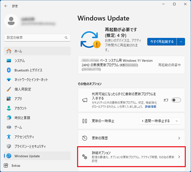Click the 再起動が必要です status heading
This screenshot has width=191, height=172.
[x=121, y=32]
